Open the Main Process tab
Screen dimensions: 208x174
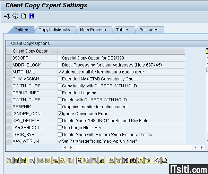click(x=93, y=30)
